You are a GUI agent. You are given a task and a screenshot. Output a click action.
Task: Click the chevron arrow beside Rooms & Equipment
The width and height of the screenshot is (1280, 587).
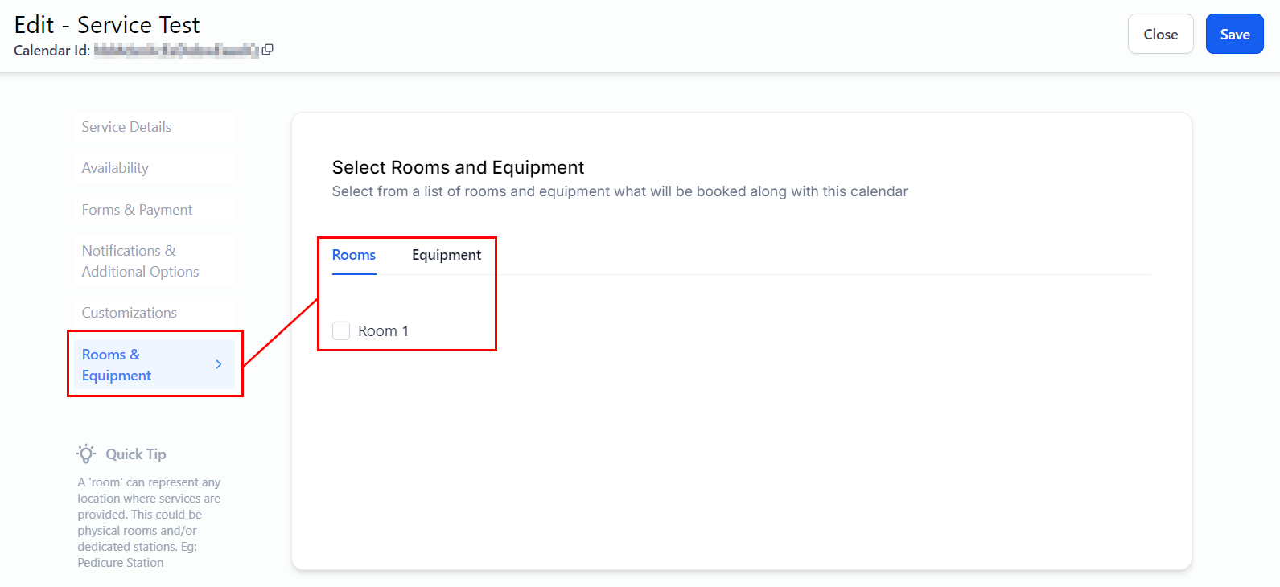(219, 364)
